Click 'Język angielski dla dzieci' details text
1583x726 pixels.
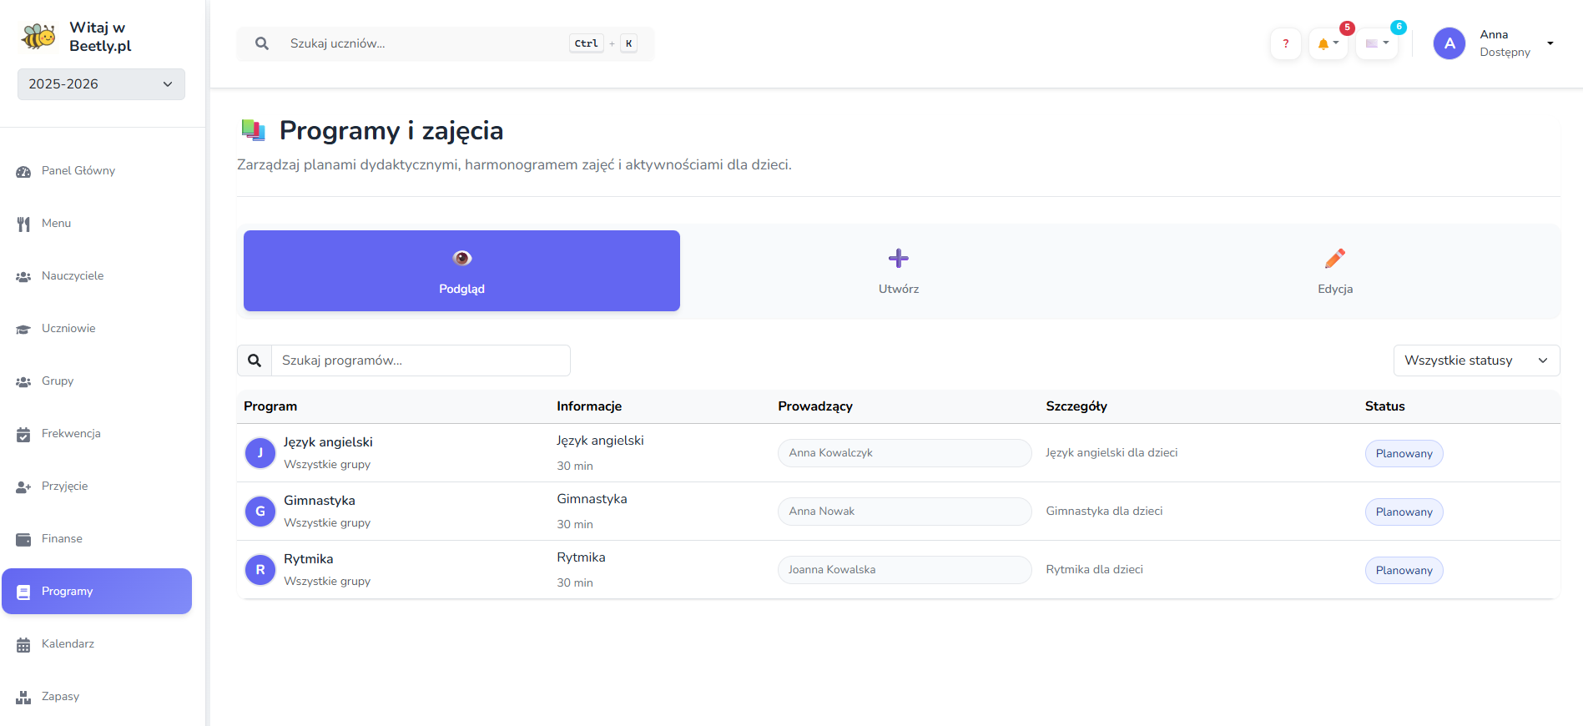pyautogui.click(x=1112, y=453)
